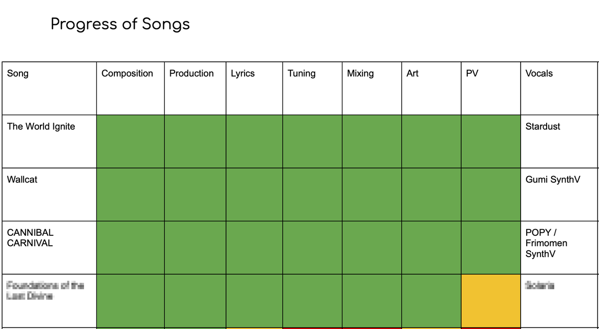Select the Lyrics header cell

pos(255,88)
